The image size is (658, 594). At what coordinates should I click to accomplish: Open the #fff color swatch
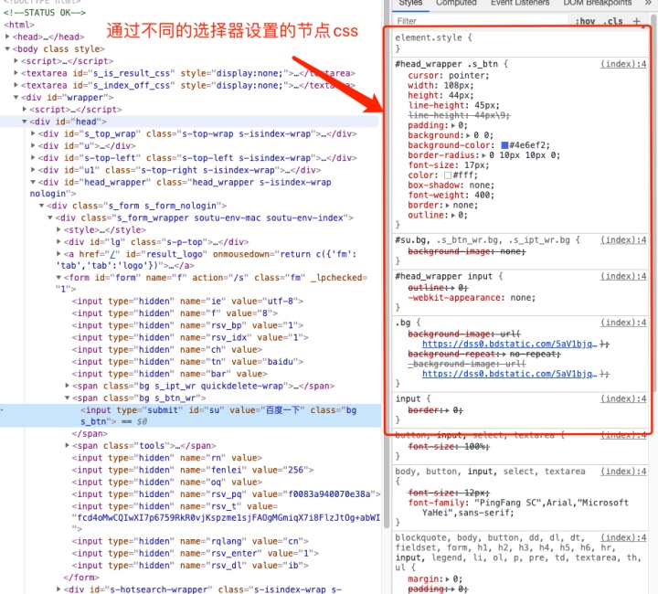(448, 175)
